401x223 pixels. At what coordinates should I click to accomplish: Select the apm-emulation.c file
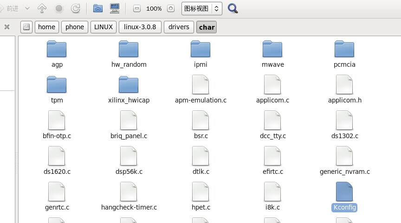click(x=200, y=89)
